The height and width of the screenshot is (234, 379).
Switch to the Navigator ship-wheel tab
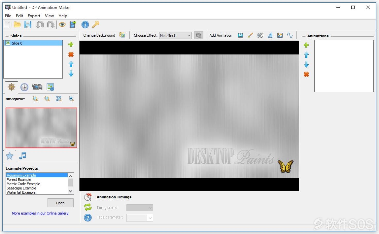[12, 87]
